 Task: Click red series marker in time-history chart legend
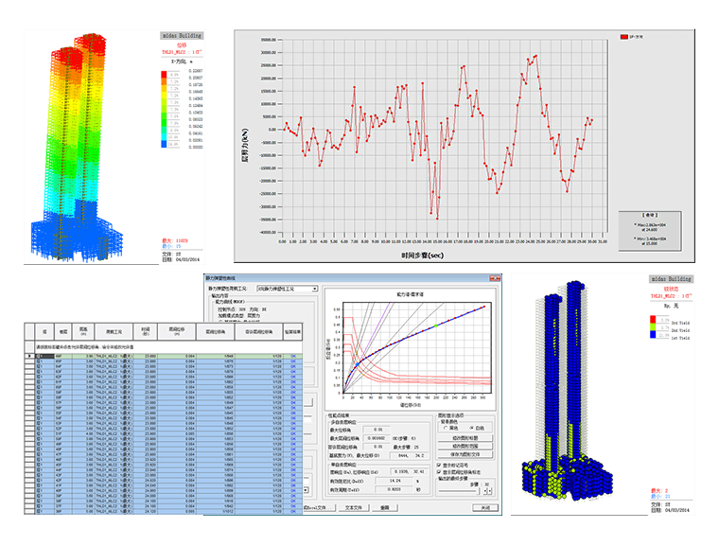coord(624,37)
